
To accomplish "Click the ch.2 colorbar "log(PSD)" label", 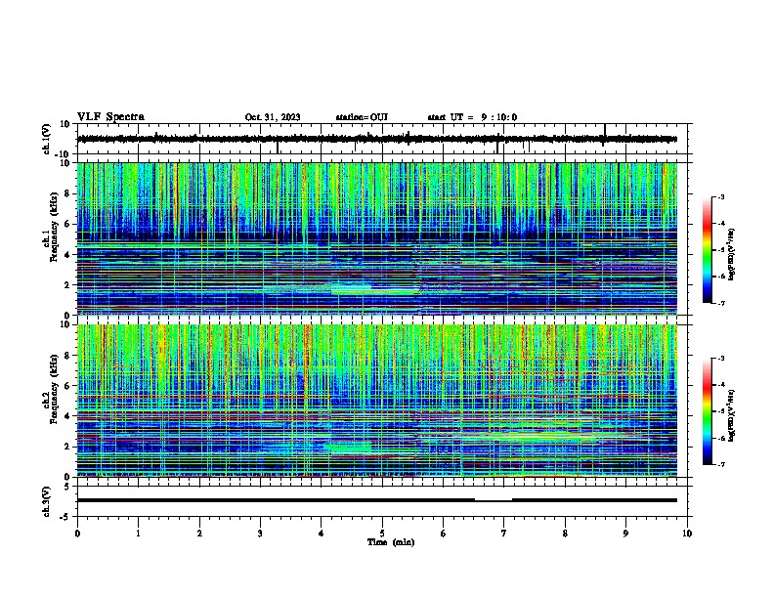I will [x=731, y=416].
